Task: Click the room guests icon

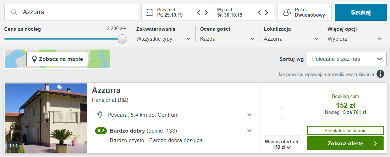Action: click(x=287, y=12)
